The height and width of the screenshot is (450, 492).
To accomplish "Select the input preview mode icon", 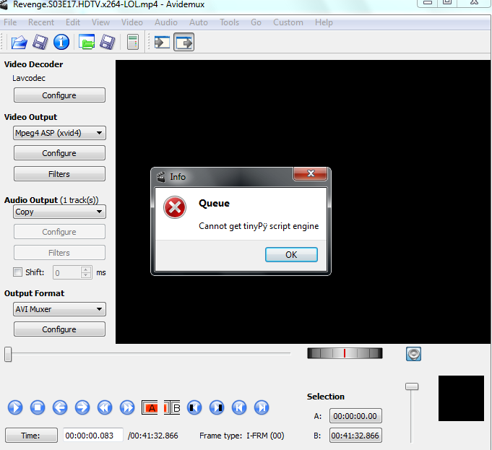I will click(163, 42).
